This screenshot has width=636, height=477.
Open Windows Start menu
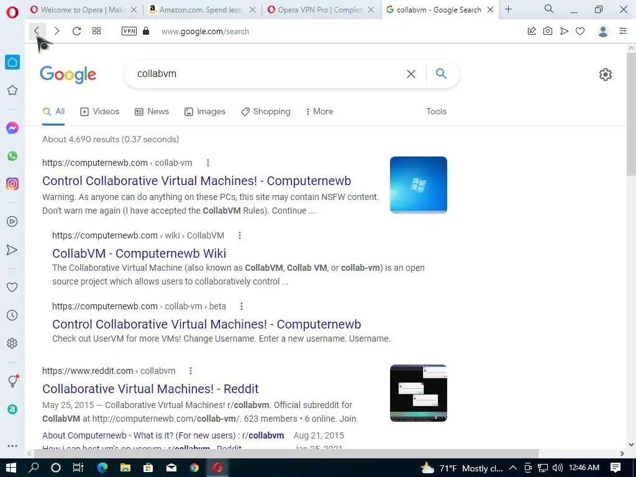tap(11, 468)
